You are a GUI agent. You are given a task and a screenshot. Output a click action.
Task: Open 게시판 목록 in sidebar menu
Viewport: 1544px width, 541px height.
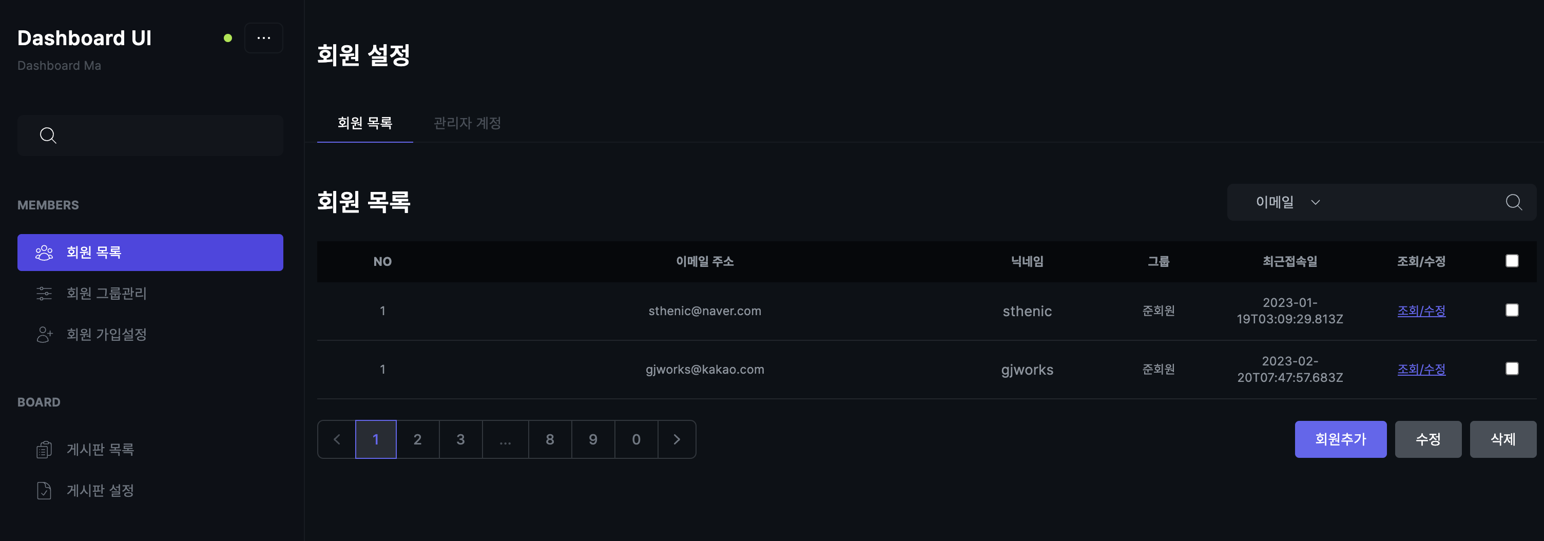click(150, 449)
